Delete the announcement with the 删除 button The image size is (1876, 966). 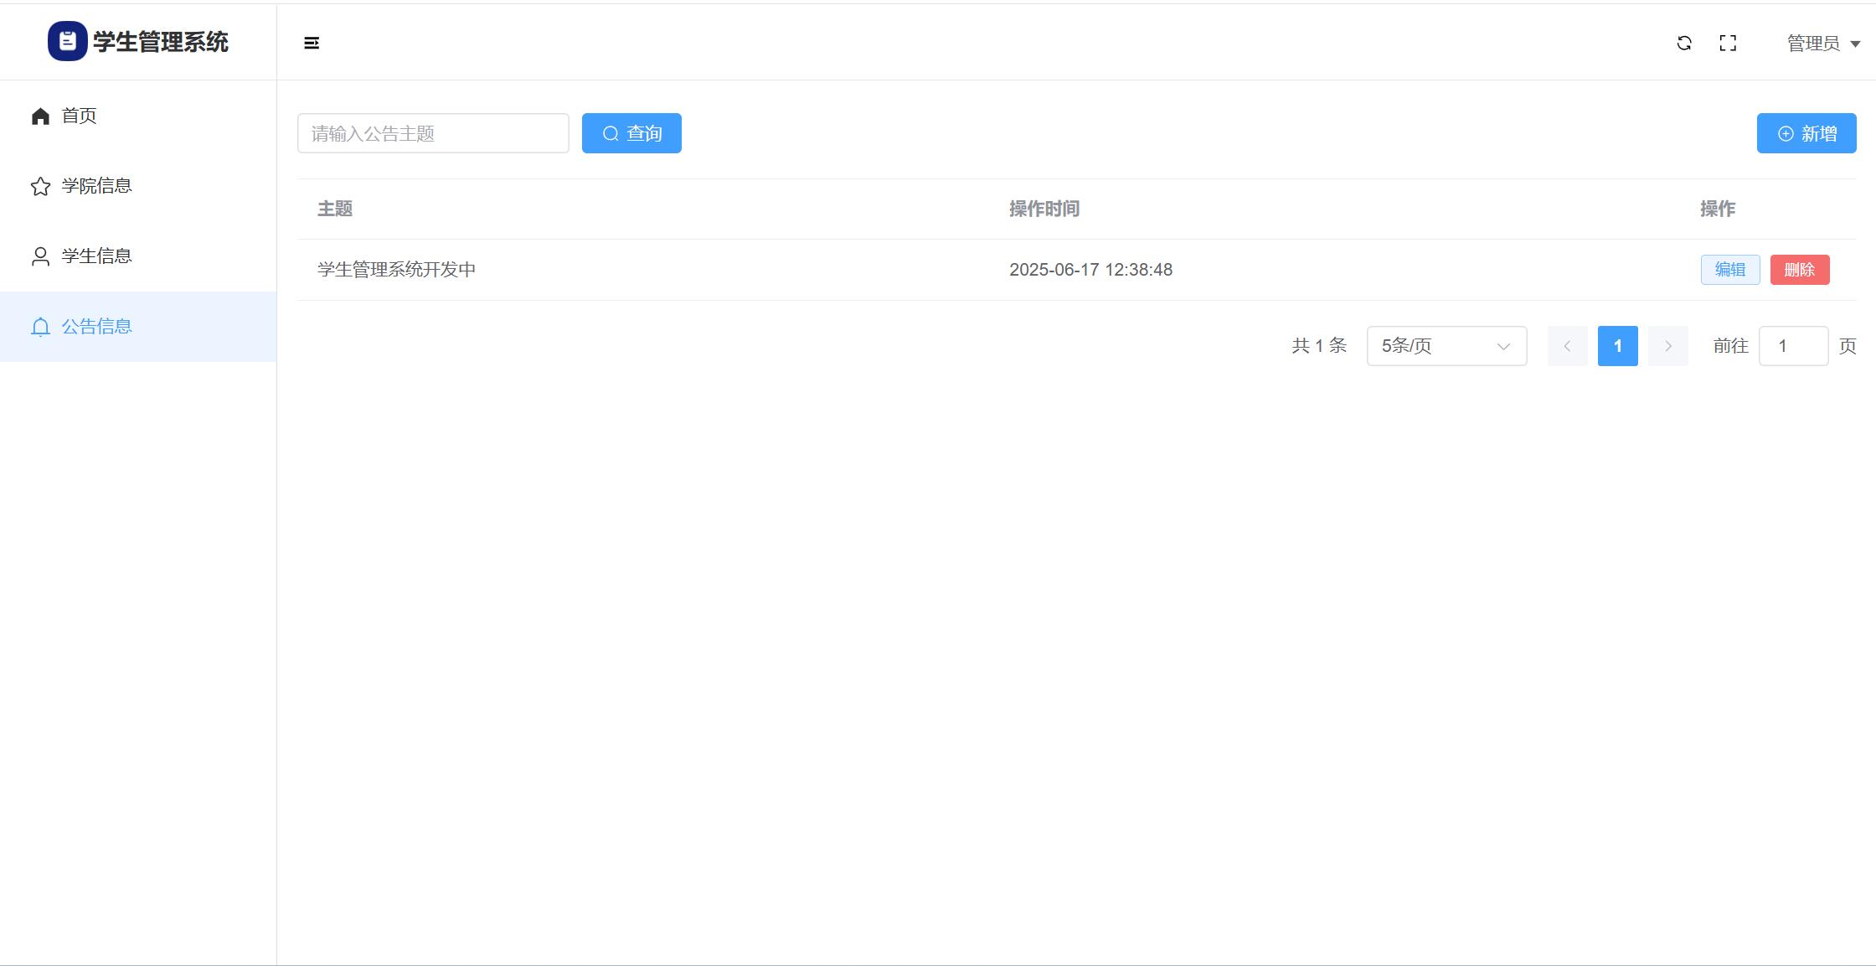[x=1800, y=270]
